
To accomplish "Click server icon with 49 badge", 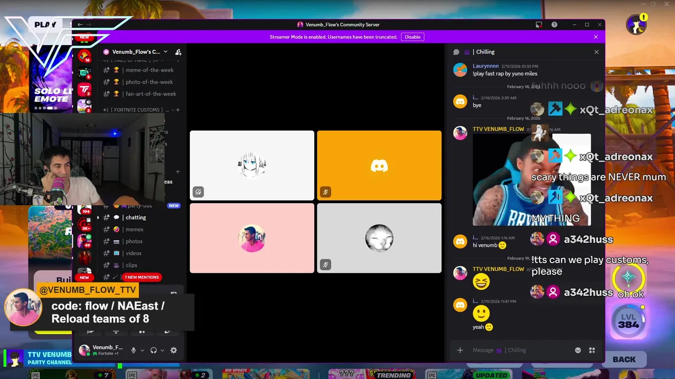I will click(84, 241).
